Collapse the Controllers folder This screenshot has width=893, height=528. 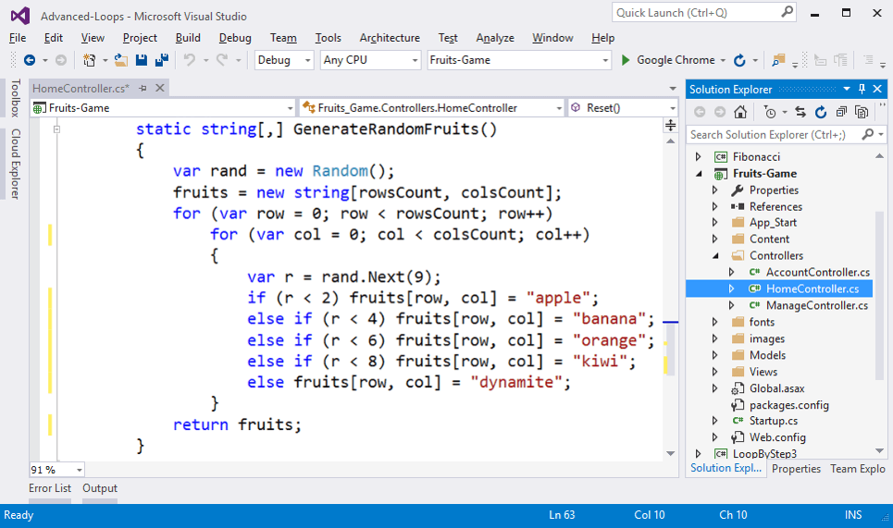click(x=715, y=256)
